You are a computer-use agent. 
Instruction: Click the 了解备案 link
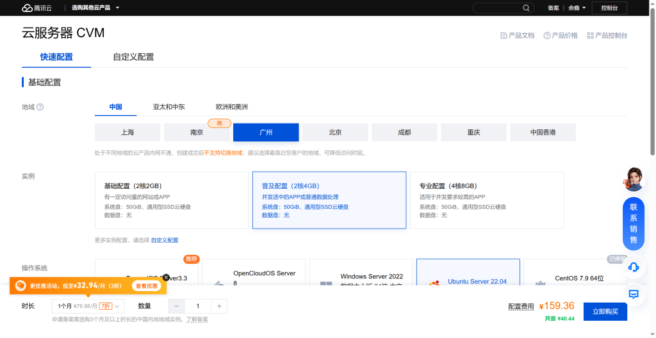tap(197, 319)
